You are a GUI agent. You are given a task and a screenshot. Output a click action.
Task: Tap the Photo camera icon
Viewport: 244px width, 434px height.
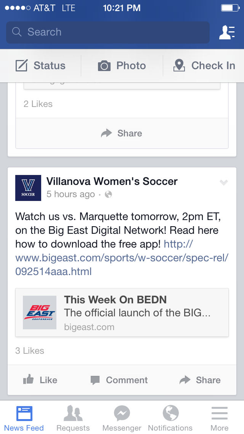point(104,66)
